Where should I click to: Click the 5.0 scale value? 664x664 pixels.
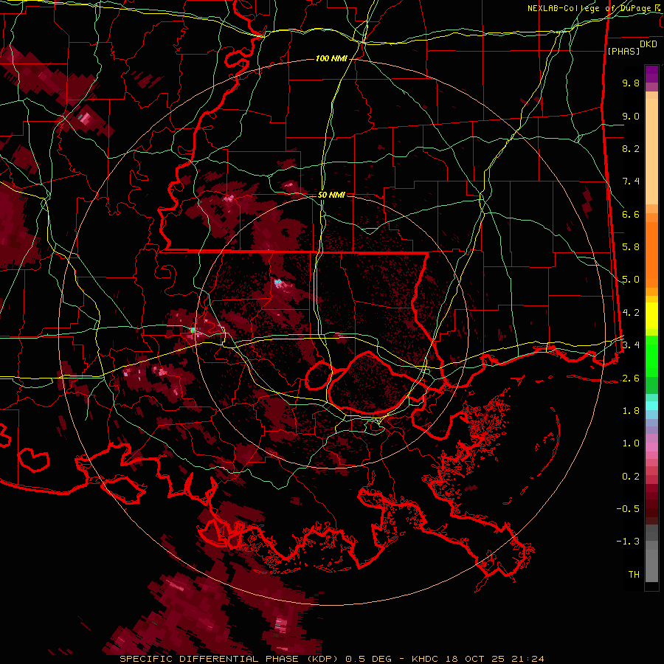[x=631, y=280]
